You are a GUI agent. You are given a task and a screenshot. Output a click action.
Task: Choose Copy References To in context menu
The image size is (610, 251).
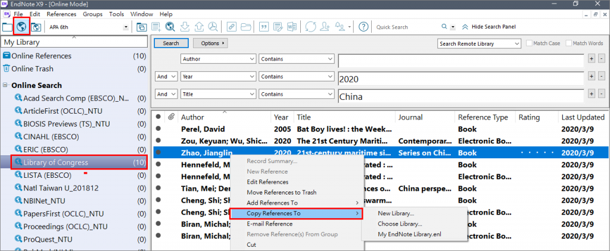pyautogui.click(x=296, y=214)
